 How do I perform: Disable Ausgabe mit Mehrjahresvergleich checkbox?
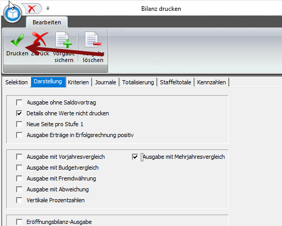(135, 157)
